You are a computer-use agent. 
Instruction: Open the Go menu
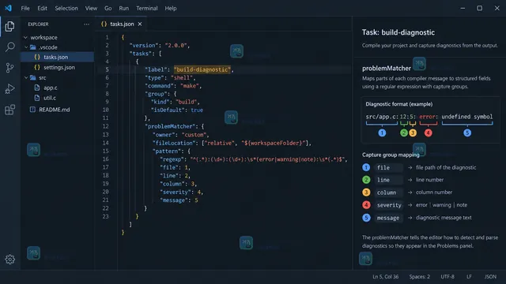(x=108, y=8)
